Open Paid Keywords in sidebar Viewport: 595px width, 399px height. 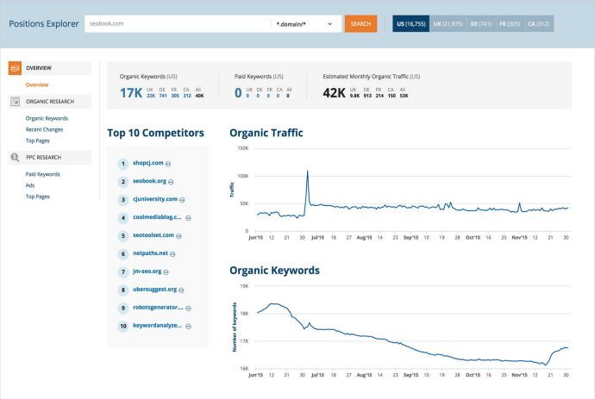pyautogui.click(x=42, y=174)
